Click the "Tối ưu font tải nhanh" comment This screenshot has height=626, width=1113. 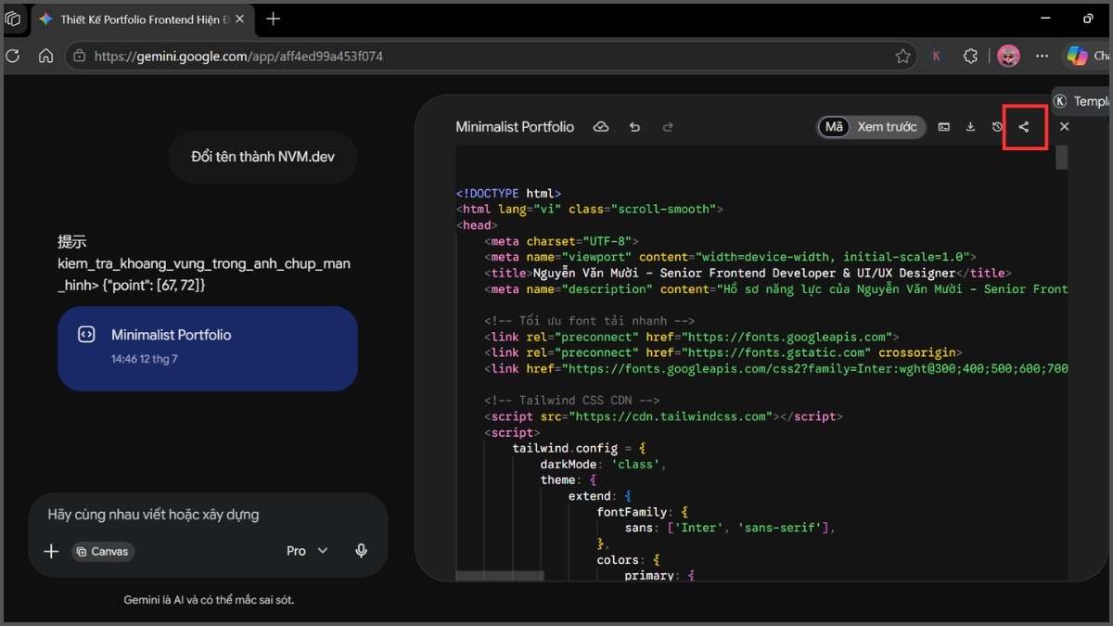[589, 321]
